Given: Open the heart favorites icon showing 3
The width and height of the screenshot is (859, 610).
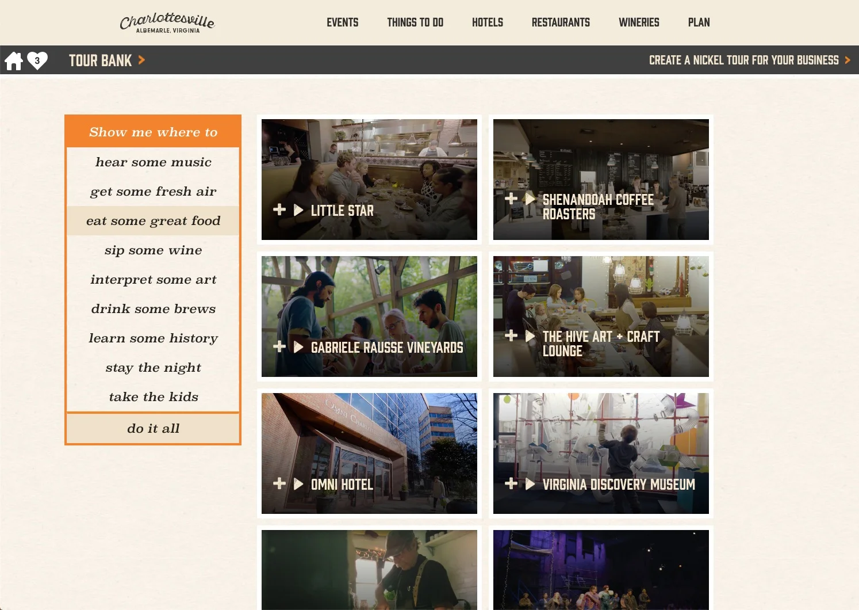Looking at the screenshot, I should tap(37, 60).
